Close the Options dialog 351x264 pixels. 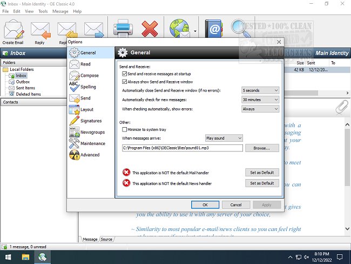coord(279,42)
